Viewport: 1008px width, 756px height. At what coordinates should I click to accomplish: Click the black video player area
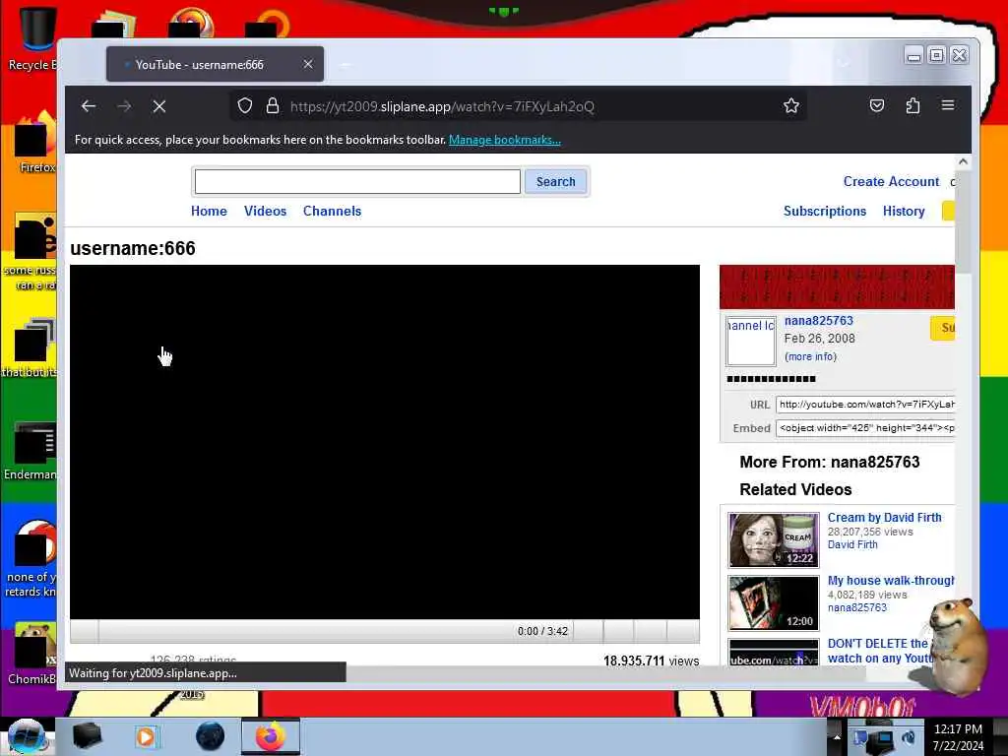[385, 442]
